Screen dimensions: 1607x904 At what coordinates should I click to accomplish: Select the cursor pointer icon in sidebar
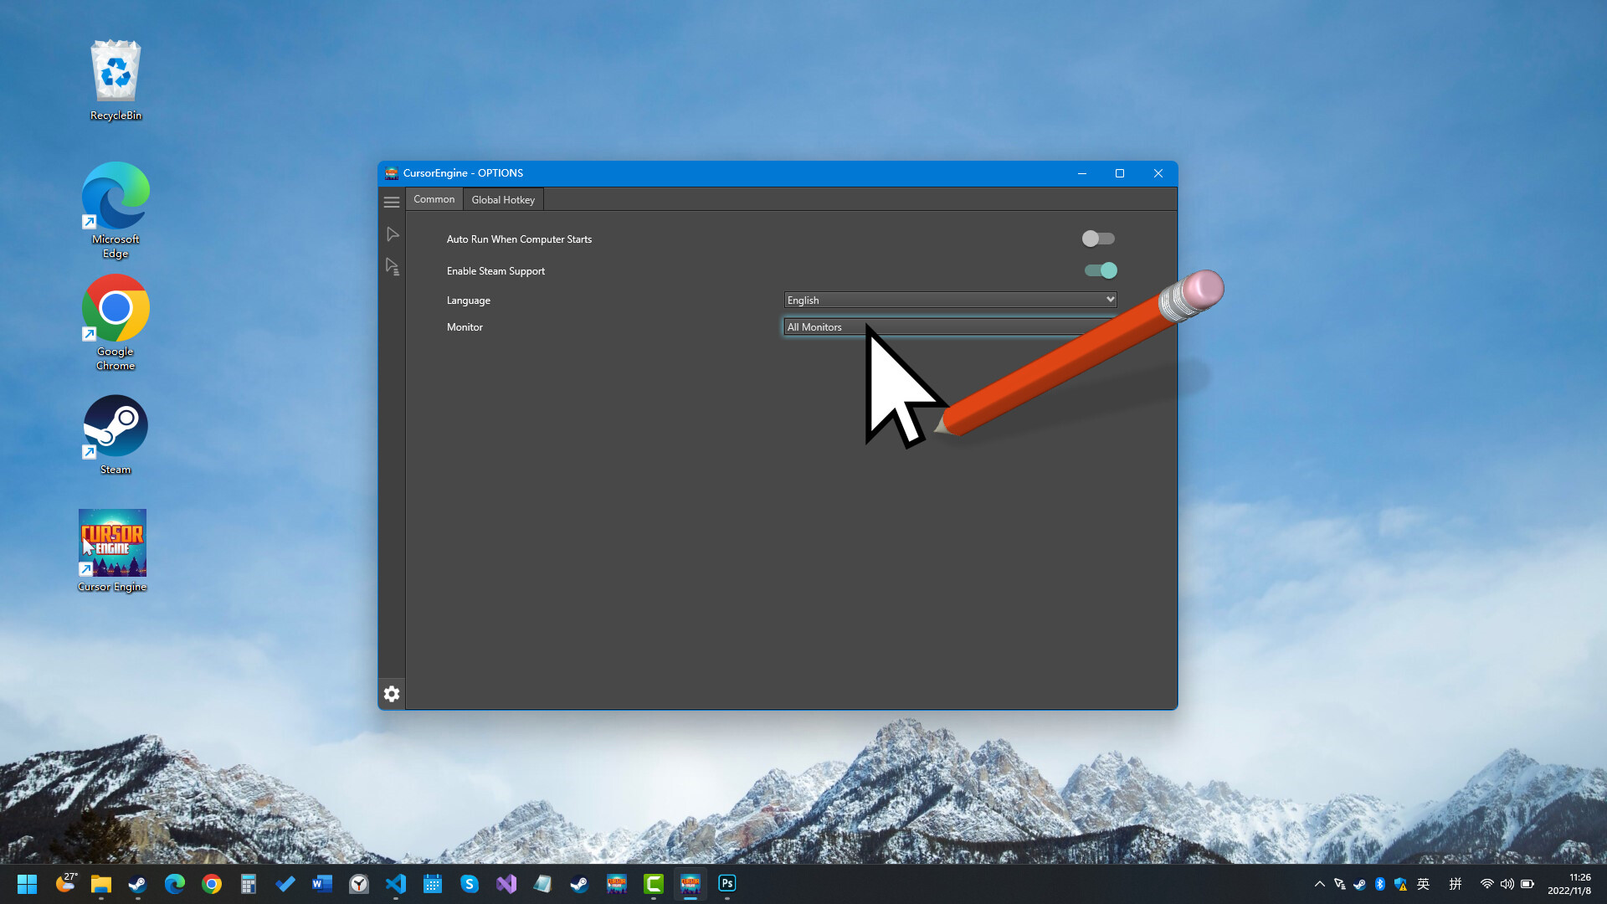pyautogui.click(x=392, y=234)
